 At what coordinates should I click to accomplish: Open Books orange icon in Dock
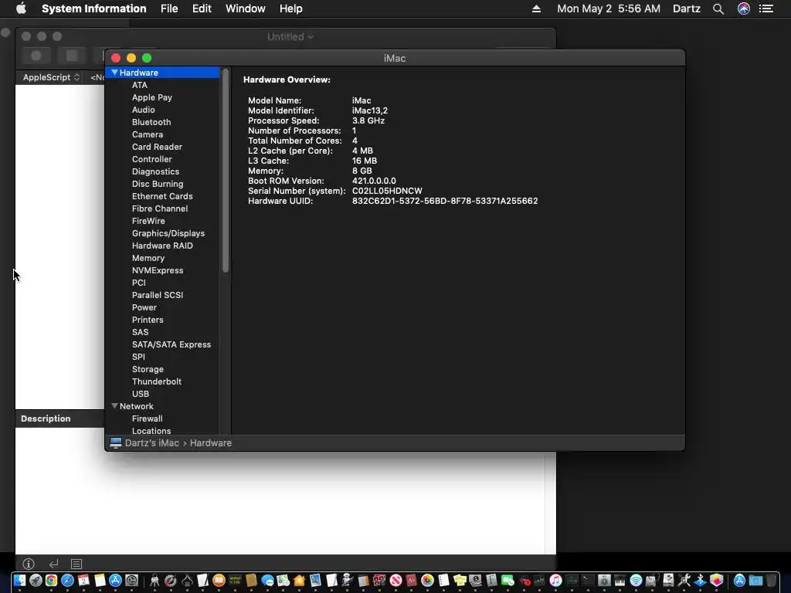pos(219,581)
